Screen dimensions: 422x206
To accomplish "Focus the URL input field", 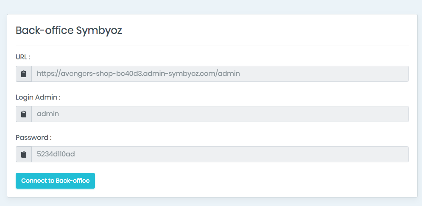I will [x=220, y=74].
